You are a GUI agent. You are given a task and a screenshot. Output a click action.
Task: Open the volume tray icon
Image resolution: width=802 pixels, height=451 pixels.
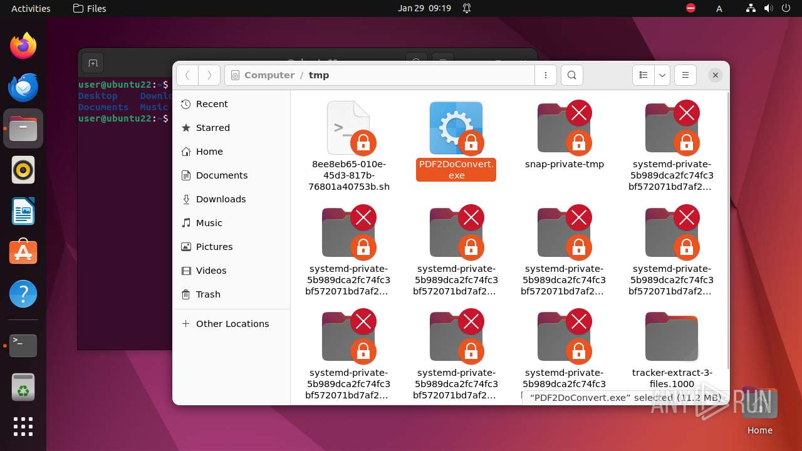tap(768, 8)
